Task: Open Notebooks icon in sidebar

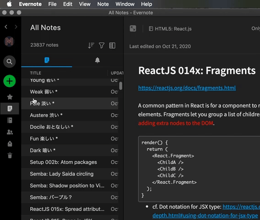Action: click(10, 120)
